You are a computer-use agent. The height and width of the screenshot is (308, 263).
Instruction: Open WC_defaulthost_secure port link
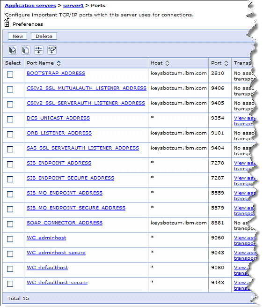[57, 283]
